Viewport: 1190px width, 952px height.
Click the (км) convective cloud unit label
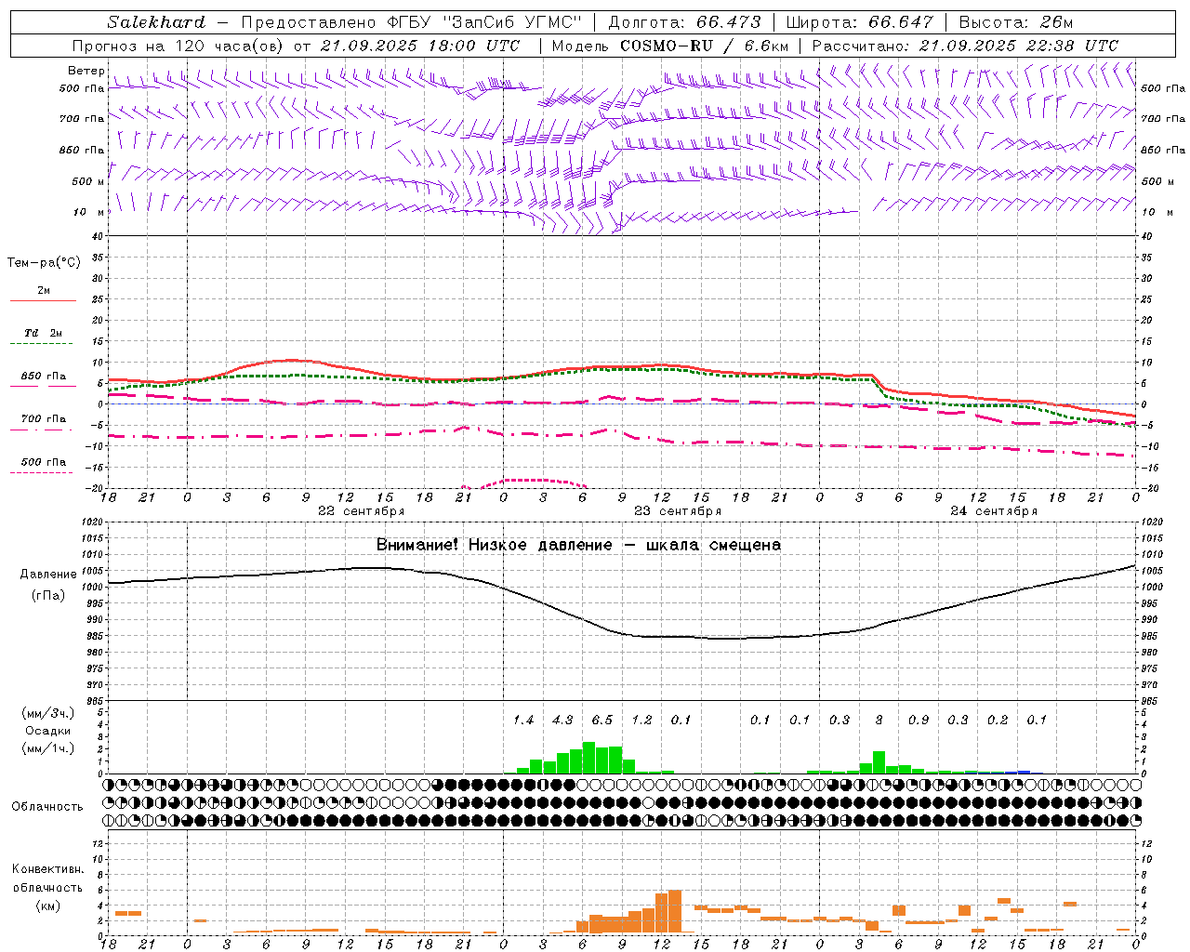pos(47,906)
